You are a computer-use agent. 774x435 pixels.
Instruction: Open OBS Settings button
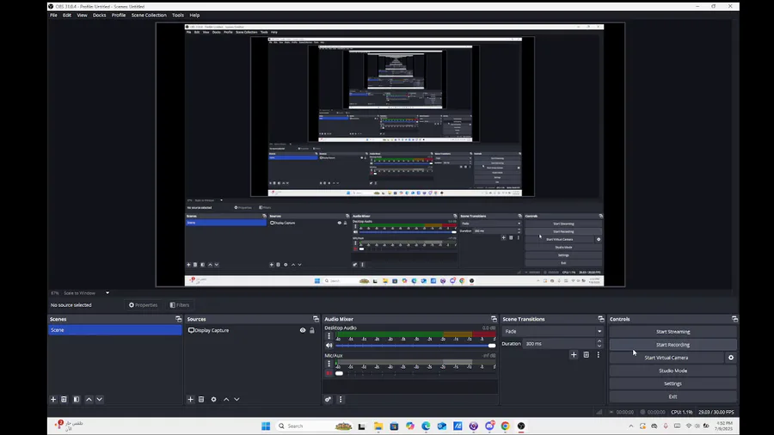673,383
